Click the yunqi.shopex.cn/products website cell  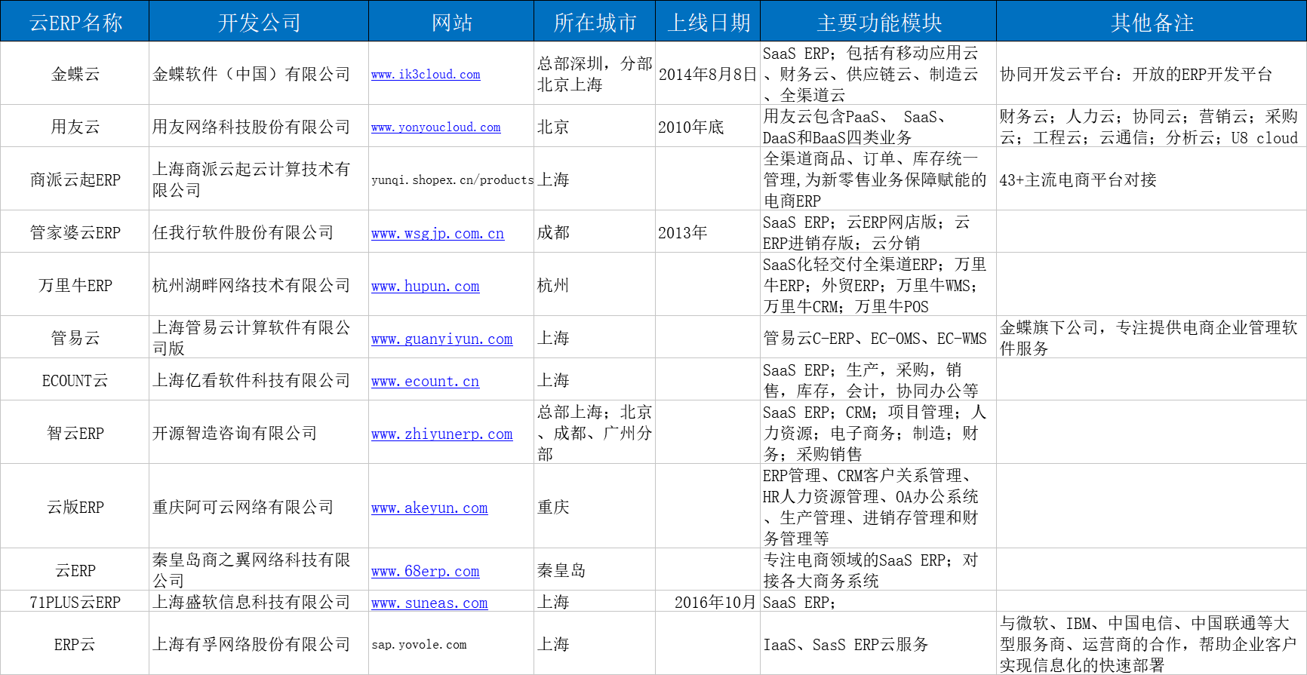[451, 179]
